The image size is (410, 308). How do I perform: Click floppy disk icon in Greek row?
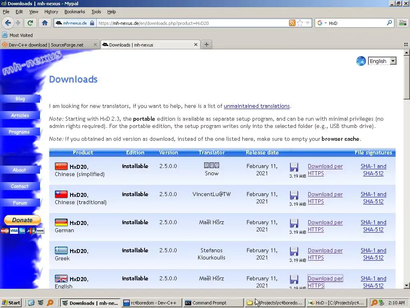[x=294, y=251]
